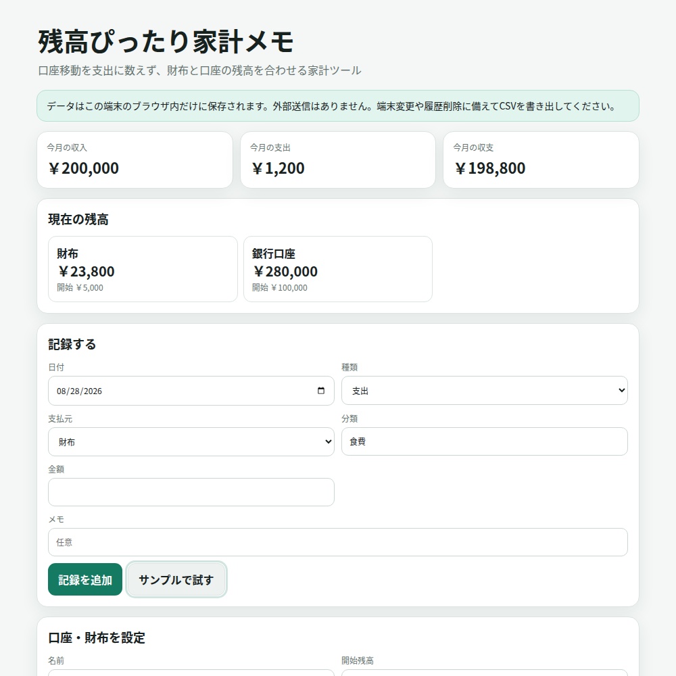
Task: Click the data storage notice banner
Action: point(337,106)
